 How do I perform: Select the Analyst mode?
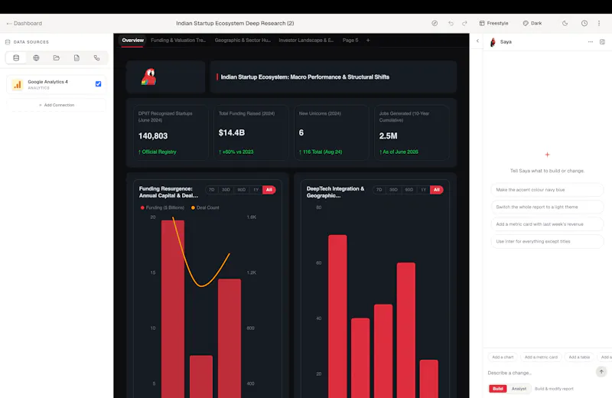(x=519, y=389)
